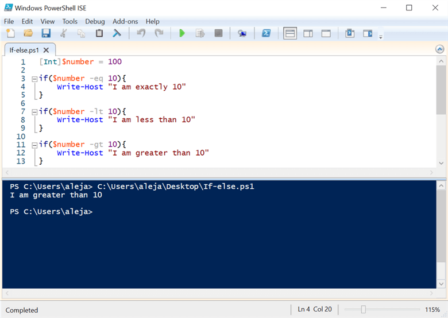This screenshot has width=448, height=318.
Task: Adjust the zoom slider thumb at 115%
Action: click(x=363, y=309)
